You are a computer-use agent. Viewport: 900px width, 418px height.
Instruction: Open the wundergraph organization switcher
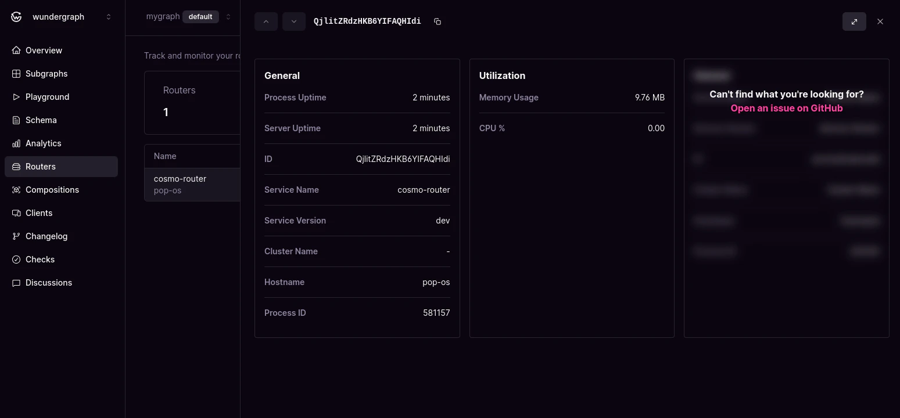[x=108, y=17]
